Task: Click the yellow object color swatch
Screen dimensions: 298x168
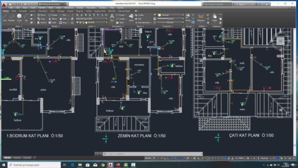Action: 159,15
